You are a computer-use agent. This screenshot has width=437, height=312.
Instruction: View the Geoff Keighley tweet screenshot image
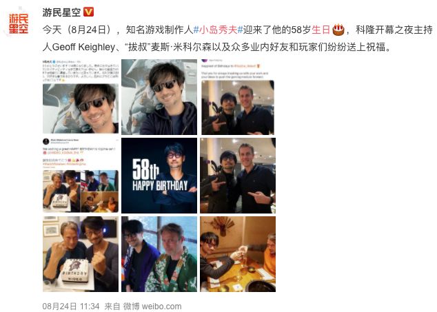(x=238, y=97)
